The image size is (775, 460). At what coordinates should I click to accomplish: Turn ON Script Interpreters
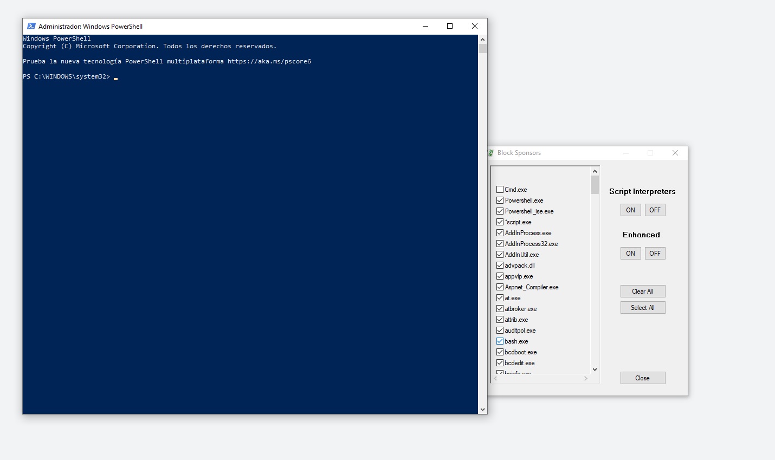pyautogui.click(x=630, y=210)
